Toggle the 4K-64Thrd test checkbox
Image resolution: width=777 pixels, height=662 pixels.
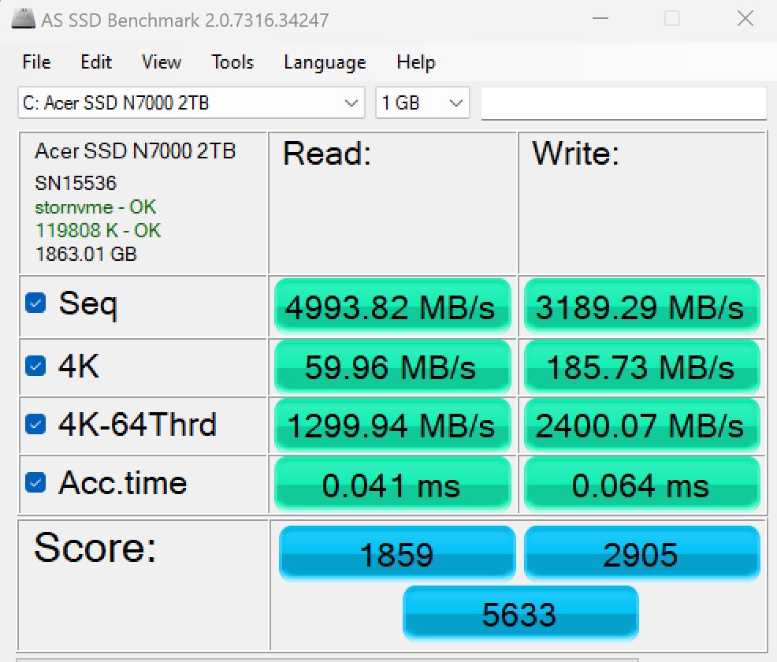click(35, 424)
